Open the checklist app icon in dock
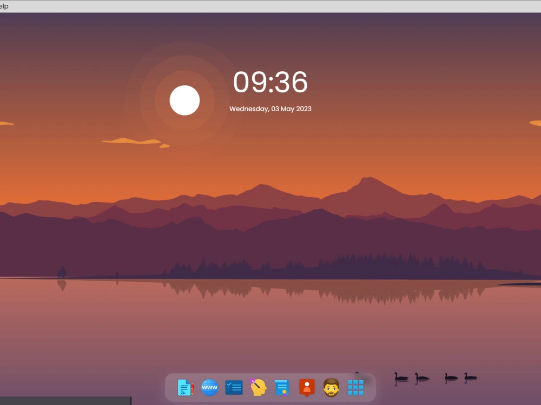The width and height of the screenshot is (541, 405). click(234, 387)
